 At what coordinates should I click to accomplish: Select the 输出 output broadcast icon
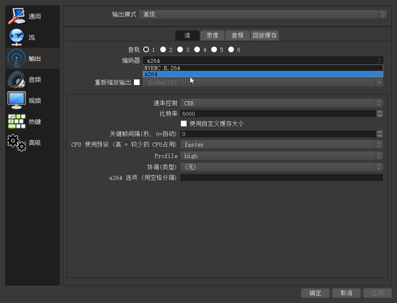pyautogui.click(x=17, y=58)
